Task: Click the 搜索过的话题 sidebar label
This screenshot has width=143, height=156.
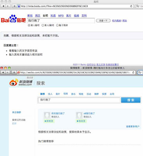Action: coord(19,120)
